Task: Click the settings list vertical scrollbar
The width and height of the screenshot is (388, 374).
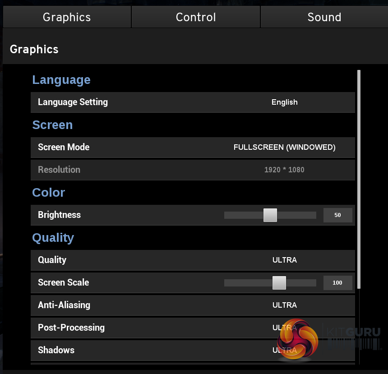Action: pos(359,180)
